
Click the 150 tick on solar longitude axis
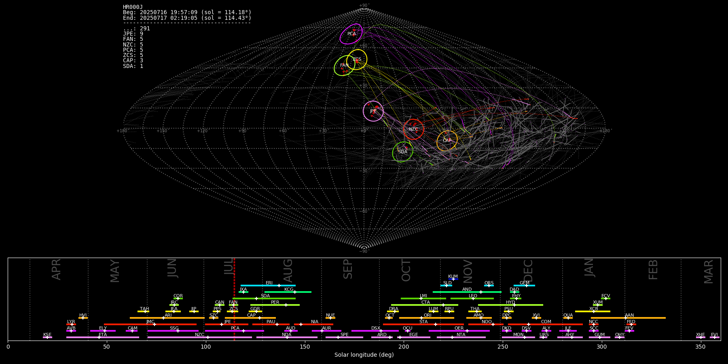coord(305,347)
